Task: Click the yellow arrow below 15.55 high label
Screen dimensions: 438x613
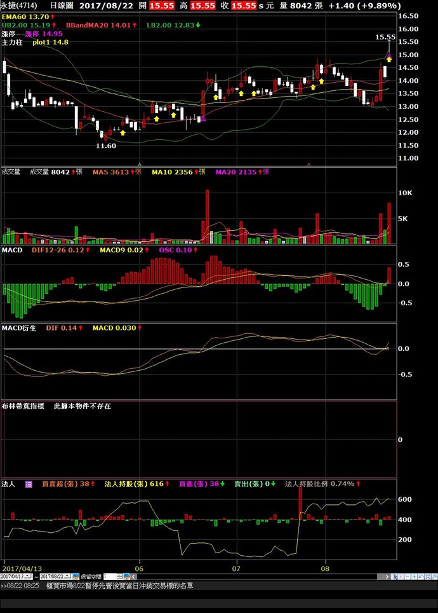Action: pos(389,59)
